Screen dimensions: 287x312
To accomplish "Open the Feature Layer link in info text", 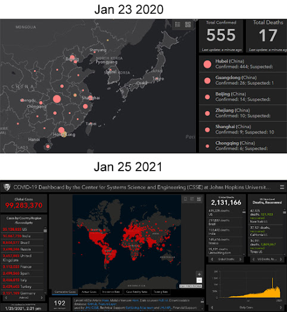I will (x=107, y=304).
